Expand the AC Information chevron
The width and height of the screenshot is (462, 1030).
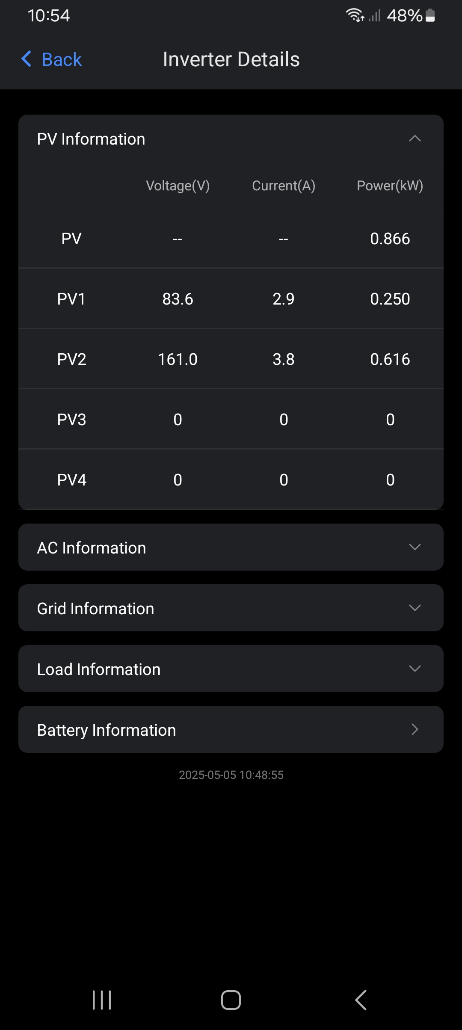click(x=415, y=547)
